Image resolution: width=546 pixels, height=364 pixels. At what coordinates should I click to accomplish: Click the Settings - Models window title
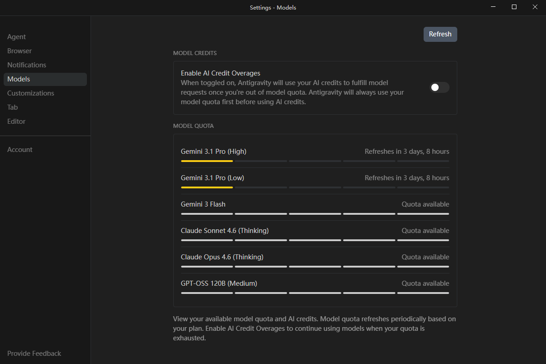point(273,7)
